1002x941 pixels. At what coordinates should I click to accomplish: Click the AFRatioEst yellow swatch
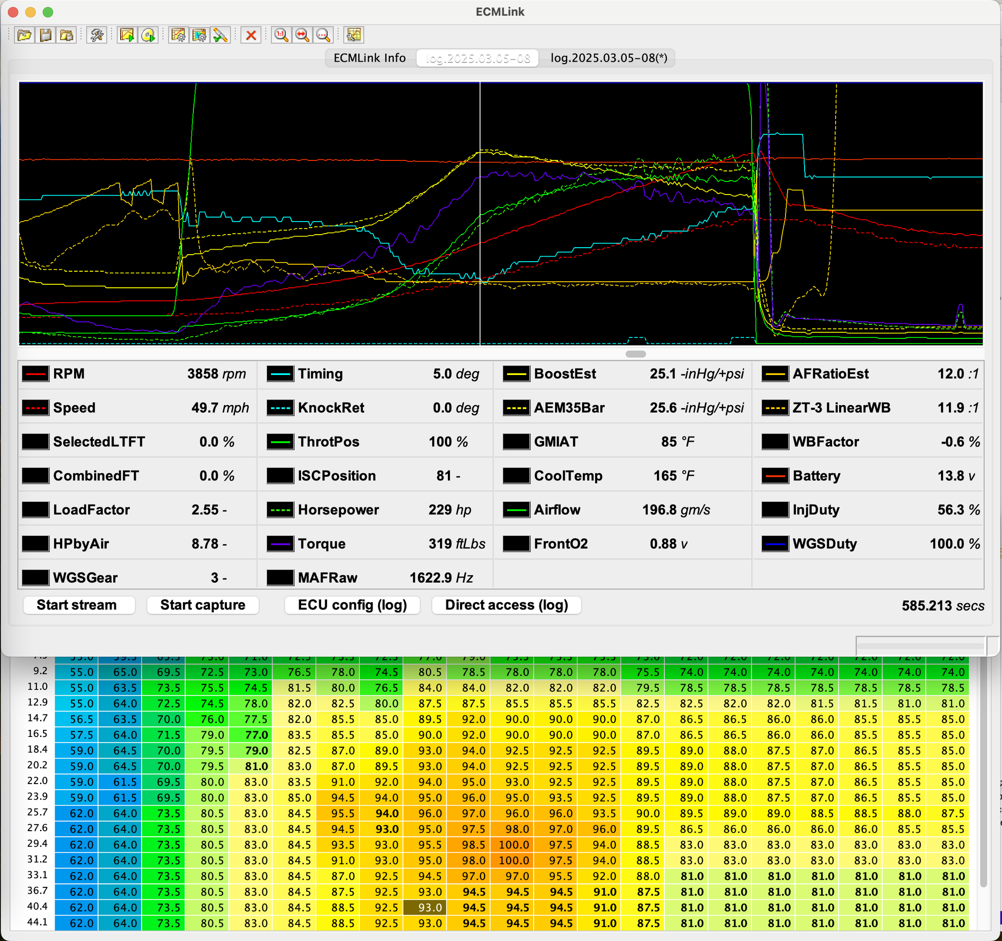coord(775,373)
